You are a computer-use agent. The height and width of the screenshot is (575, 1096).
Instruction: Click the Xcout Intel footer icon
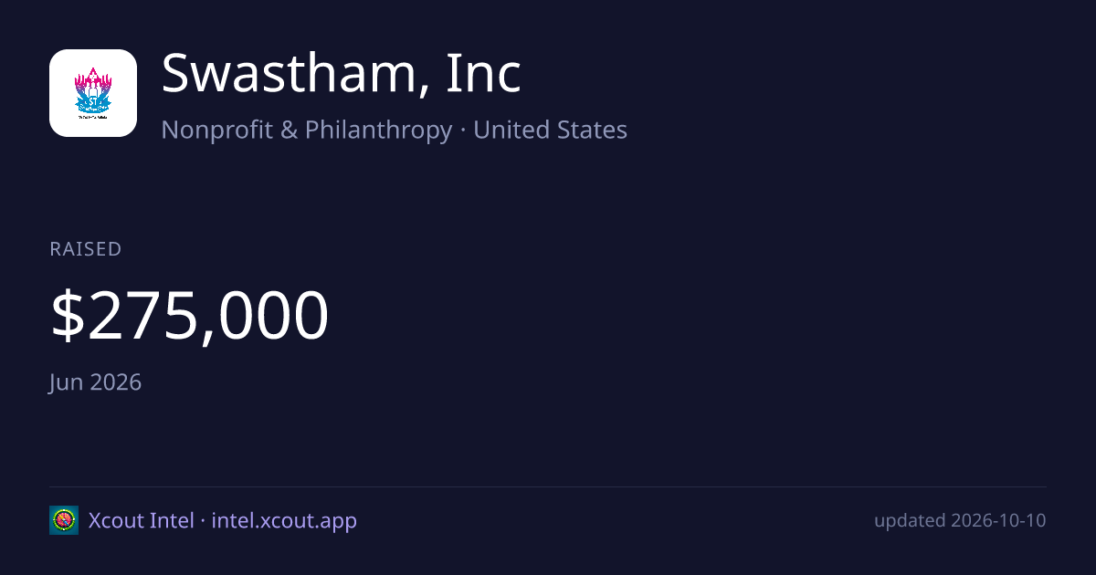[64, 520]
